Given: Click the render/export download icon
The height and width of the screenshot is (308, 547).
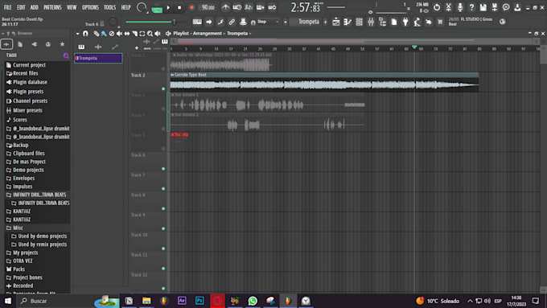Looking at the screenshot, I should click(x=517, y=7).
